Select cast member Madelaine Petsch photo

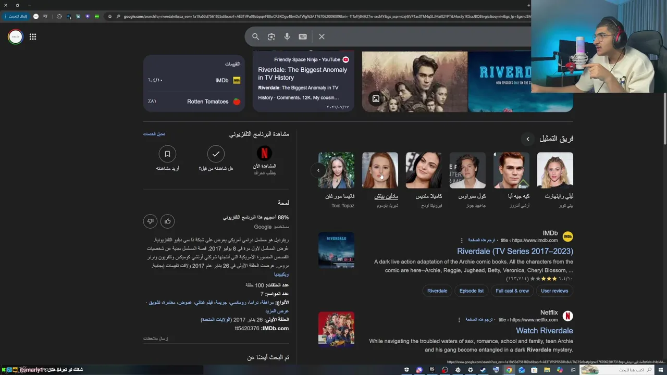pyautogui.click(x=380, y=170)
